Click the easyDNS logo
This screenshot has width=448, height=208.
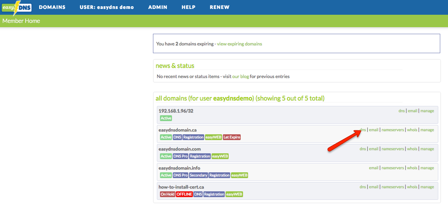tap(17, 8)
